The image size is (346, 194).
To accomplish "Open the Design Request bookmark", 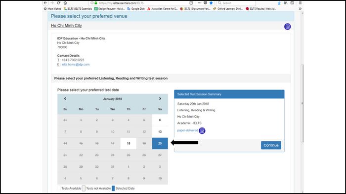I will pyautogui.click(x=109, y=9).
